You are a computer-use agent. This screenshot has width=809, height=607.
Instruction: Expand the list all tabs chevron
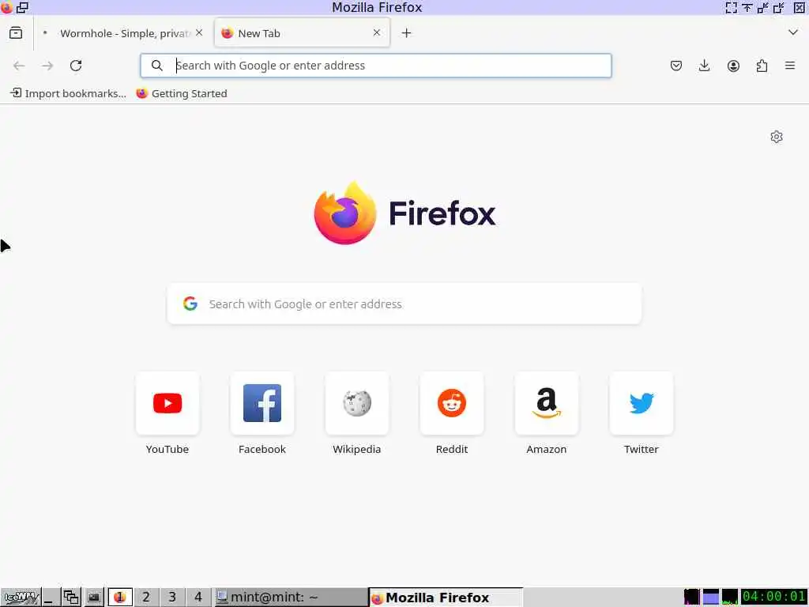coord(793,32)
